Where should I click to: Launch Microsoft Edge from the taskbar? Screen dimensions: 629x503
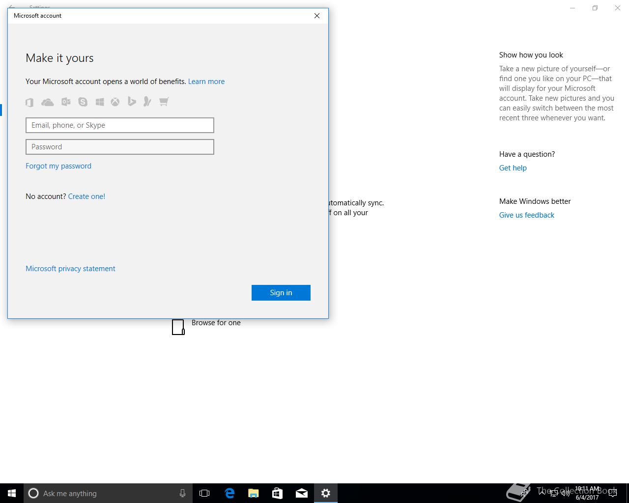click(x=229, y=493)
